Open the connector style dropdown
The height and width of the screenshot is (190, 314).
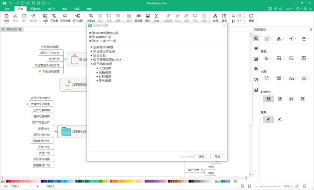293,39
